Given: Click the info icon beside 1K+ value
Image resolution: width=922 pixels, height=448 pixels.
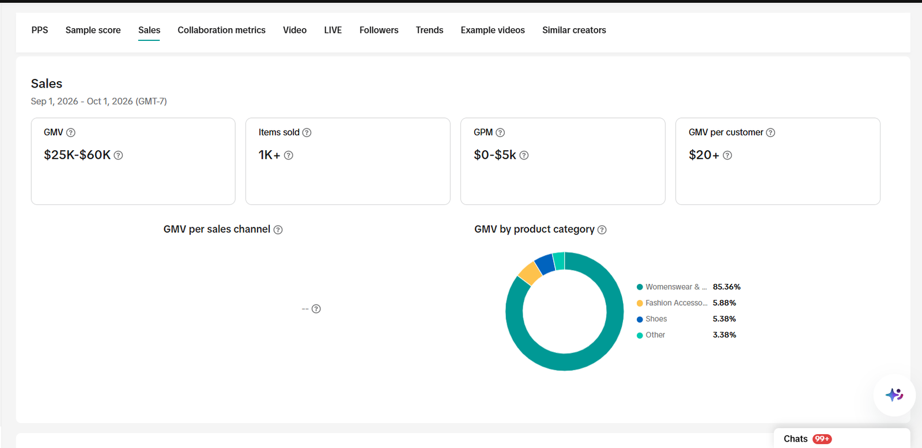Looking at the screenshot, I should point(289,155).
